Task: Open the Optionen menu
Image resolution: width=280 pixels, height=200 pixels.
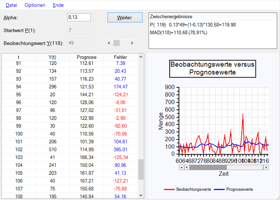Action: (x=35, y=5)
